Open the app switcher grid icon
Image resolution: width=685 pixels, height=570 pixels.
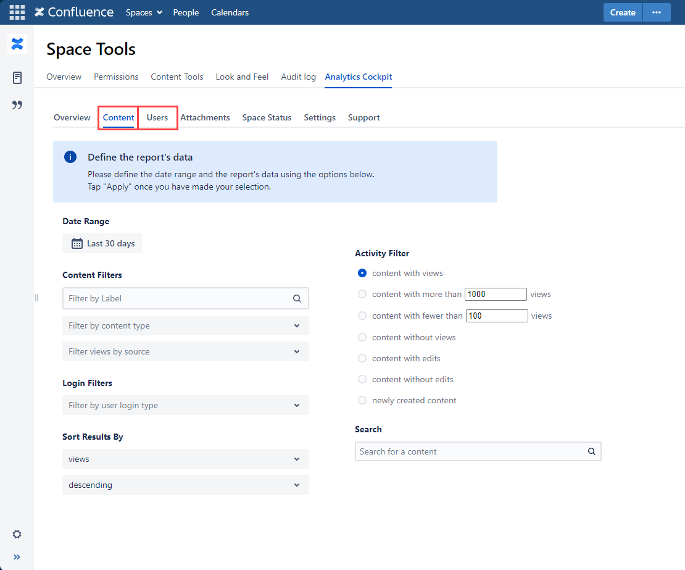coord(17,12)
